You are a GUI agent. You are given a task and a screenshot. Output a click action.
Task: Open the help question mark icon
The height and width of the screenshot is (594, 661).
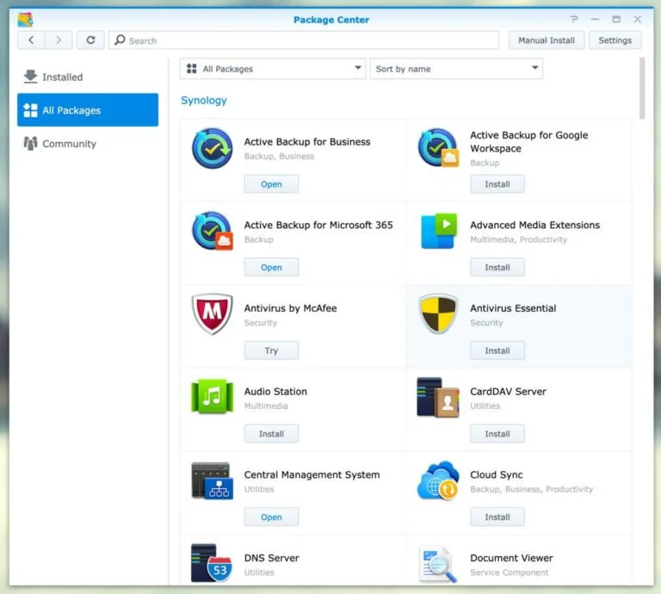pos(574,20)
